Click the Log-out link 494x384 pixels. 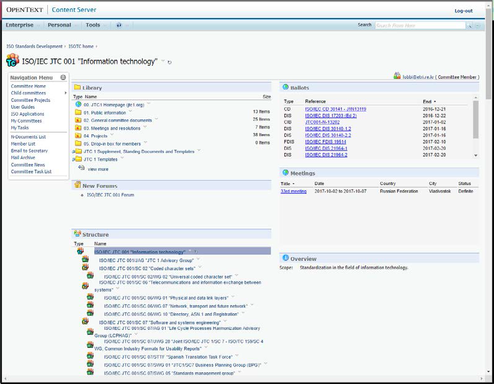tap(463, 11)
